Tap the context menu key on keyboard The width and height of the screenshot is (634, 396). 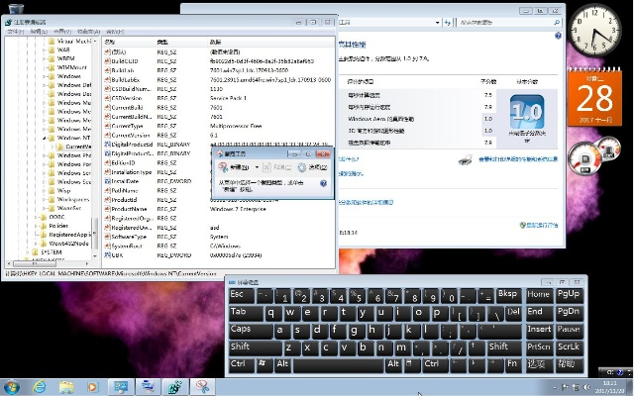(411, 363)
